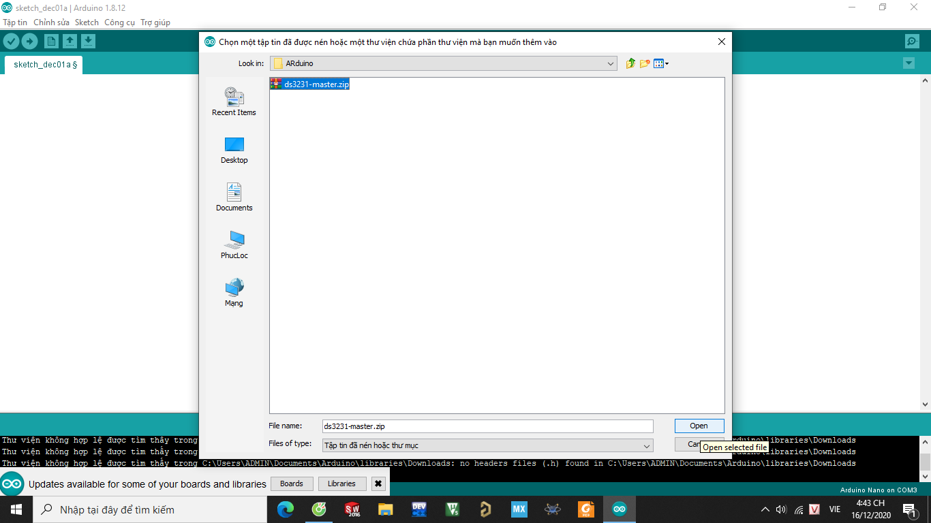931x523 pixels.
Task: Go up one folder level icon
Action: click(x=630, y=63)
